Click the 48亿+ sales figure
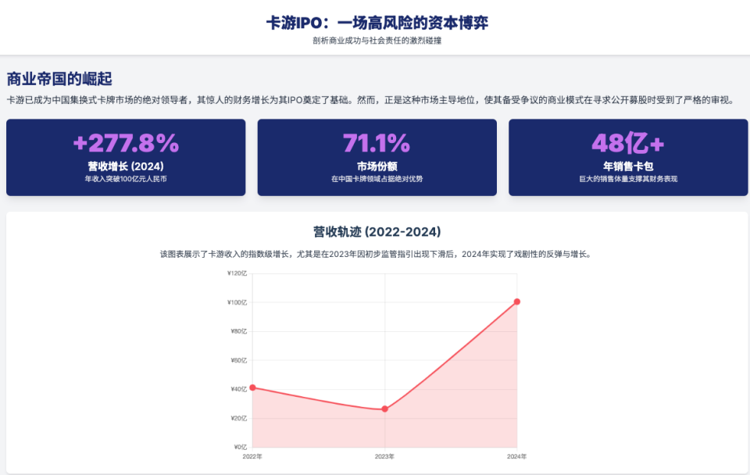750x475 pixels. coord(628,143)
